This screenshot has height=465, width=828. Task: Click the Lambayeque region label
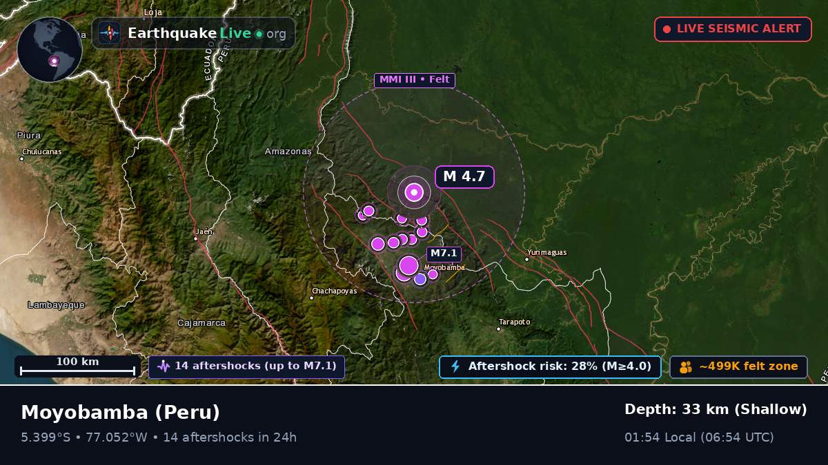click(57, 304)
